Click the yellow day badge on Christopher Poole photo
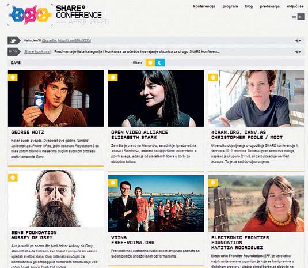The width and height of the screenshot is (308, 268). (x=213, y=77)
